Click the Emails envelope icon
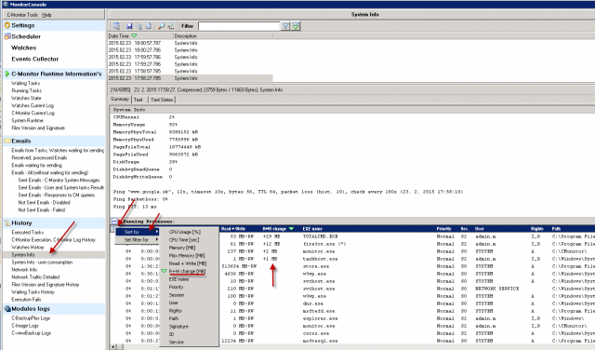The image size is (595, 350). (x=7, y=141)
